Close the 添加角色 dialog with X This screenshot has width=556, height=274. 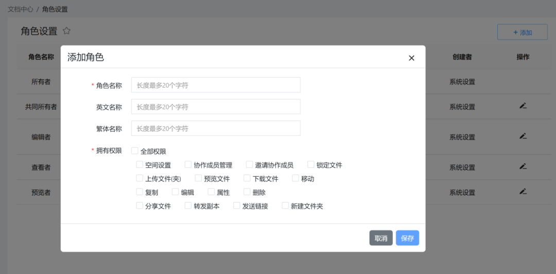tap(411, 58)
